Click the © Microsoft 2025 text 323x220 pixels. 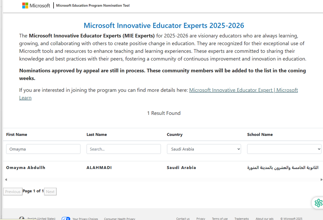coord(291,219)
